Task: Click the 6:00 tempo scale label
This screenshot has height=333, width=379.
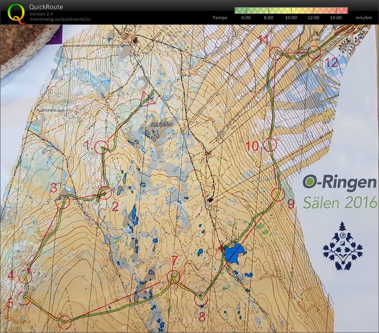Action: click(246, 18)
